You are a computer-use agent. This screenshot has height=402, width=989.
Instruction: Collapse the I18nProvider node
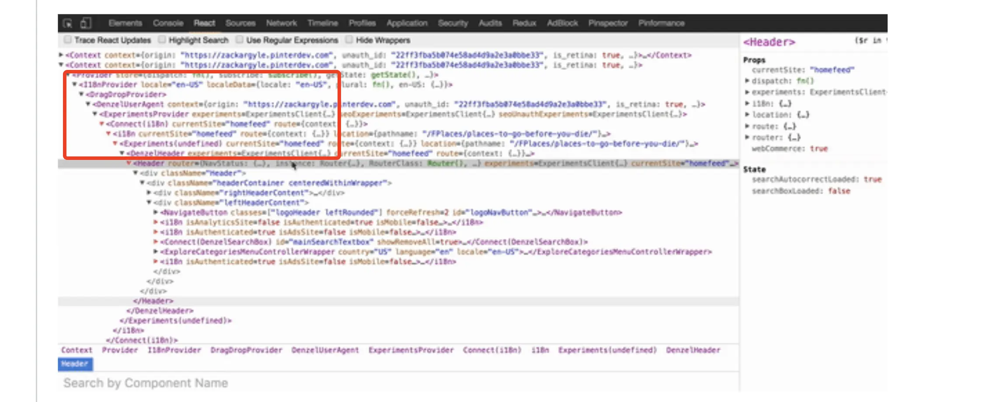click(x=74, y=84)
